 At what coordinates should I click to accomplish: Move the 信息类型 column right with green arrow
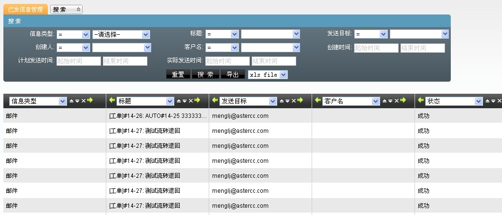pyautogui.click(x=89, y=100)
